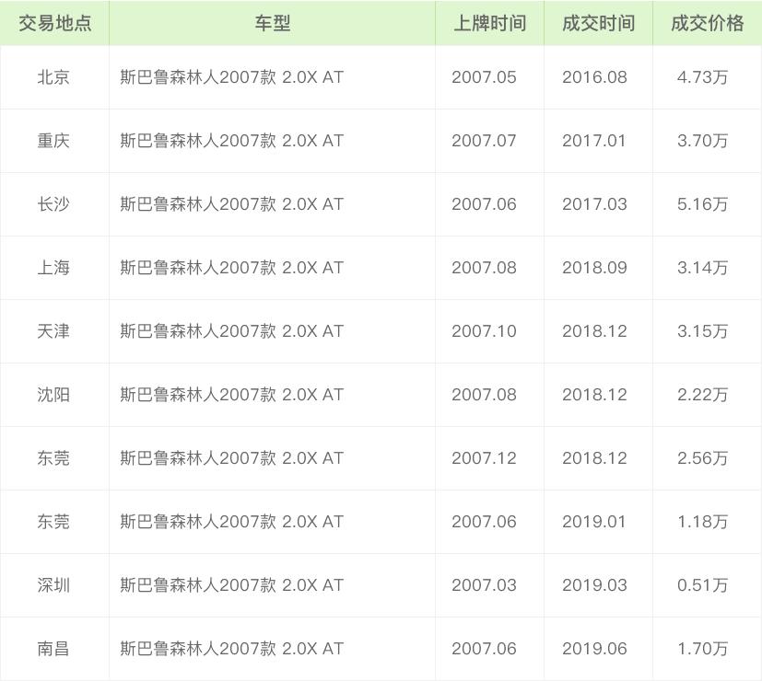Select the 重庆 location cell
Viewport: 762px width, 681px height.
point(53,141)
